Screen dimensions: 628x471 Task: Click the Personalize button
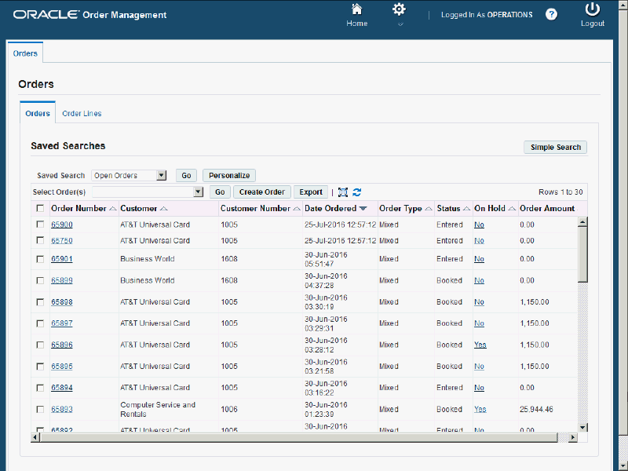pos(229,175)
